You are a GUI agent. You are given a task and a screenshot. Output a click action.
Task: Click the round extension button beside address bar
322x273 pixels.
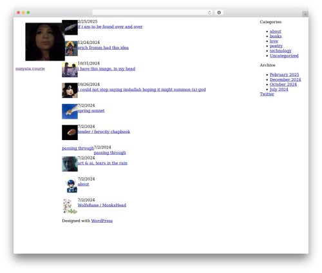tap(219, 12)
